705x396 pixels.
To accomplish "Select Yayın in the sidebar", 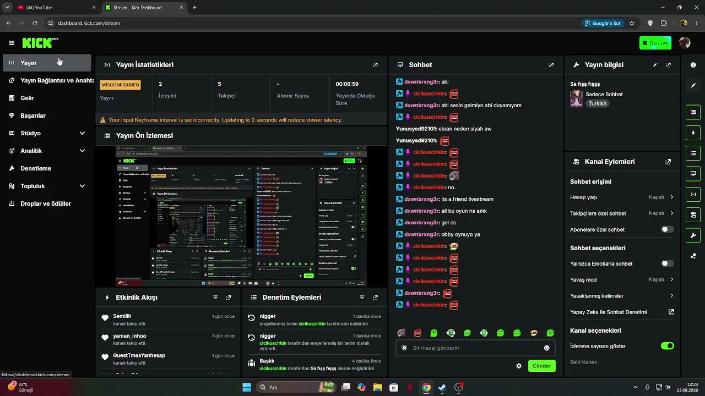I will 47,63.
